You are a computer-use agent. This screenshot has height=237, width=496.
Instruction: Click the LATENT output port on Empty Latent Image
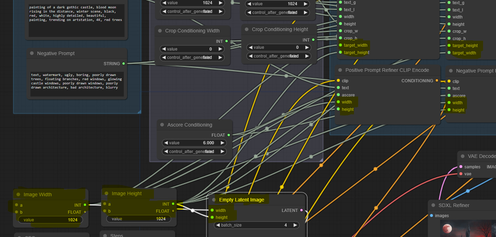point(302,211)
